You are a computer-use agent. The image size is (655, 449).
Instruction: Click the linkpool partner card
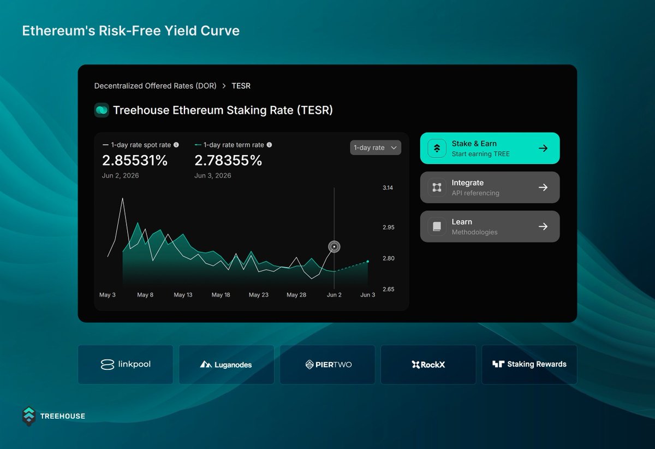click(x=126, y=364)
